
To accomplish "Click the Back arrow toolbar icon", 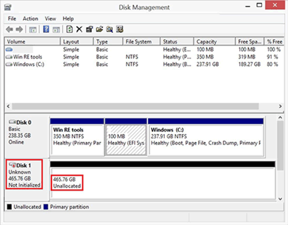I will click(10, 29).
